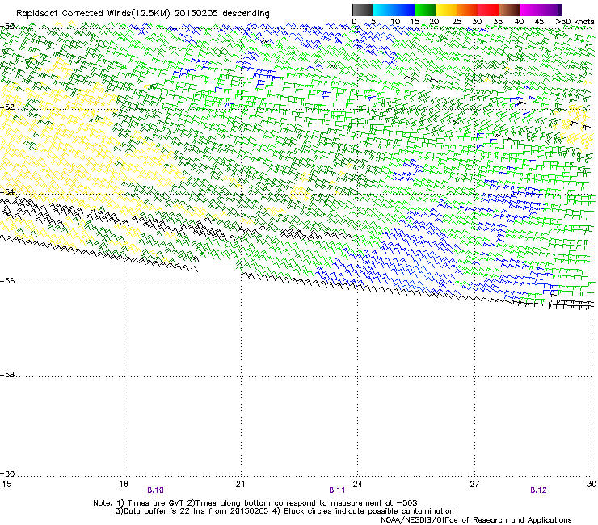This screenshot has height=525, width=598.
Task: Click the green 15-20 knots legend swatch
Action: point(425,10)
